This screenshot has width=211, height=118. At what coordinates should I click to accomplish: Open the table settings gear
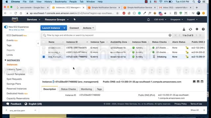(197, 29)
